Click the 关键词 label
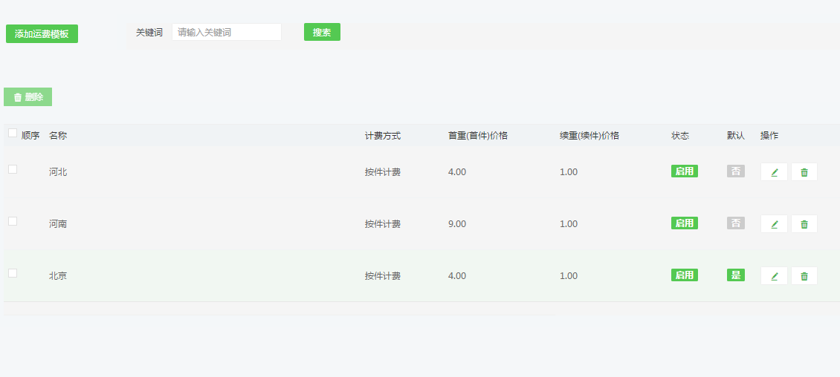Screen dimensions: 840x377 coord(149,33)
